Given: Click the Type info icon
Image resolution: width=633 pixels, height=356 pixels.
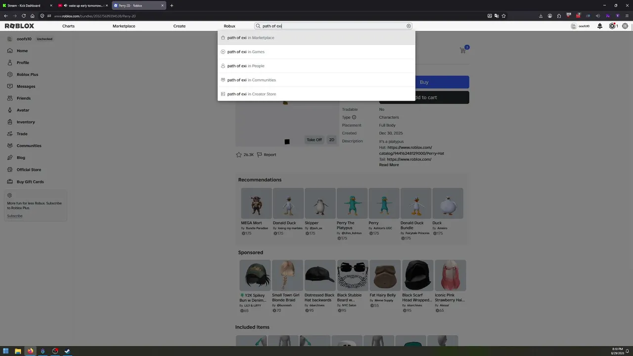Looking at the screenshot, I should (x=354, y=117).
